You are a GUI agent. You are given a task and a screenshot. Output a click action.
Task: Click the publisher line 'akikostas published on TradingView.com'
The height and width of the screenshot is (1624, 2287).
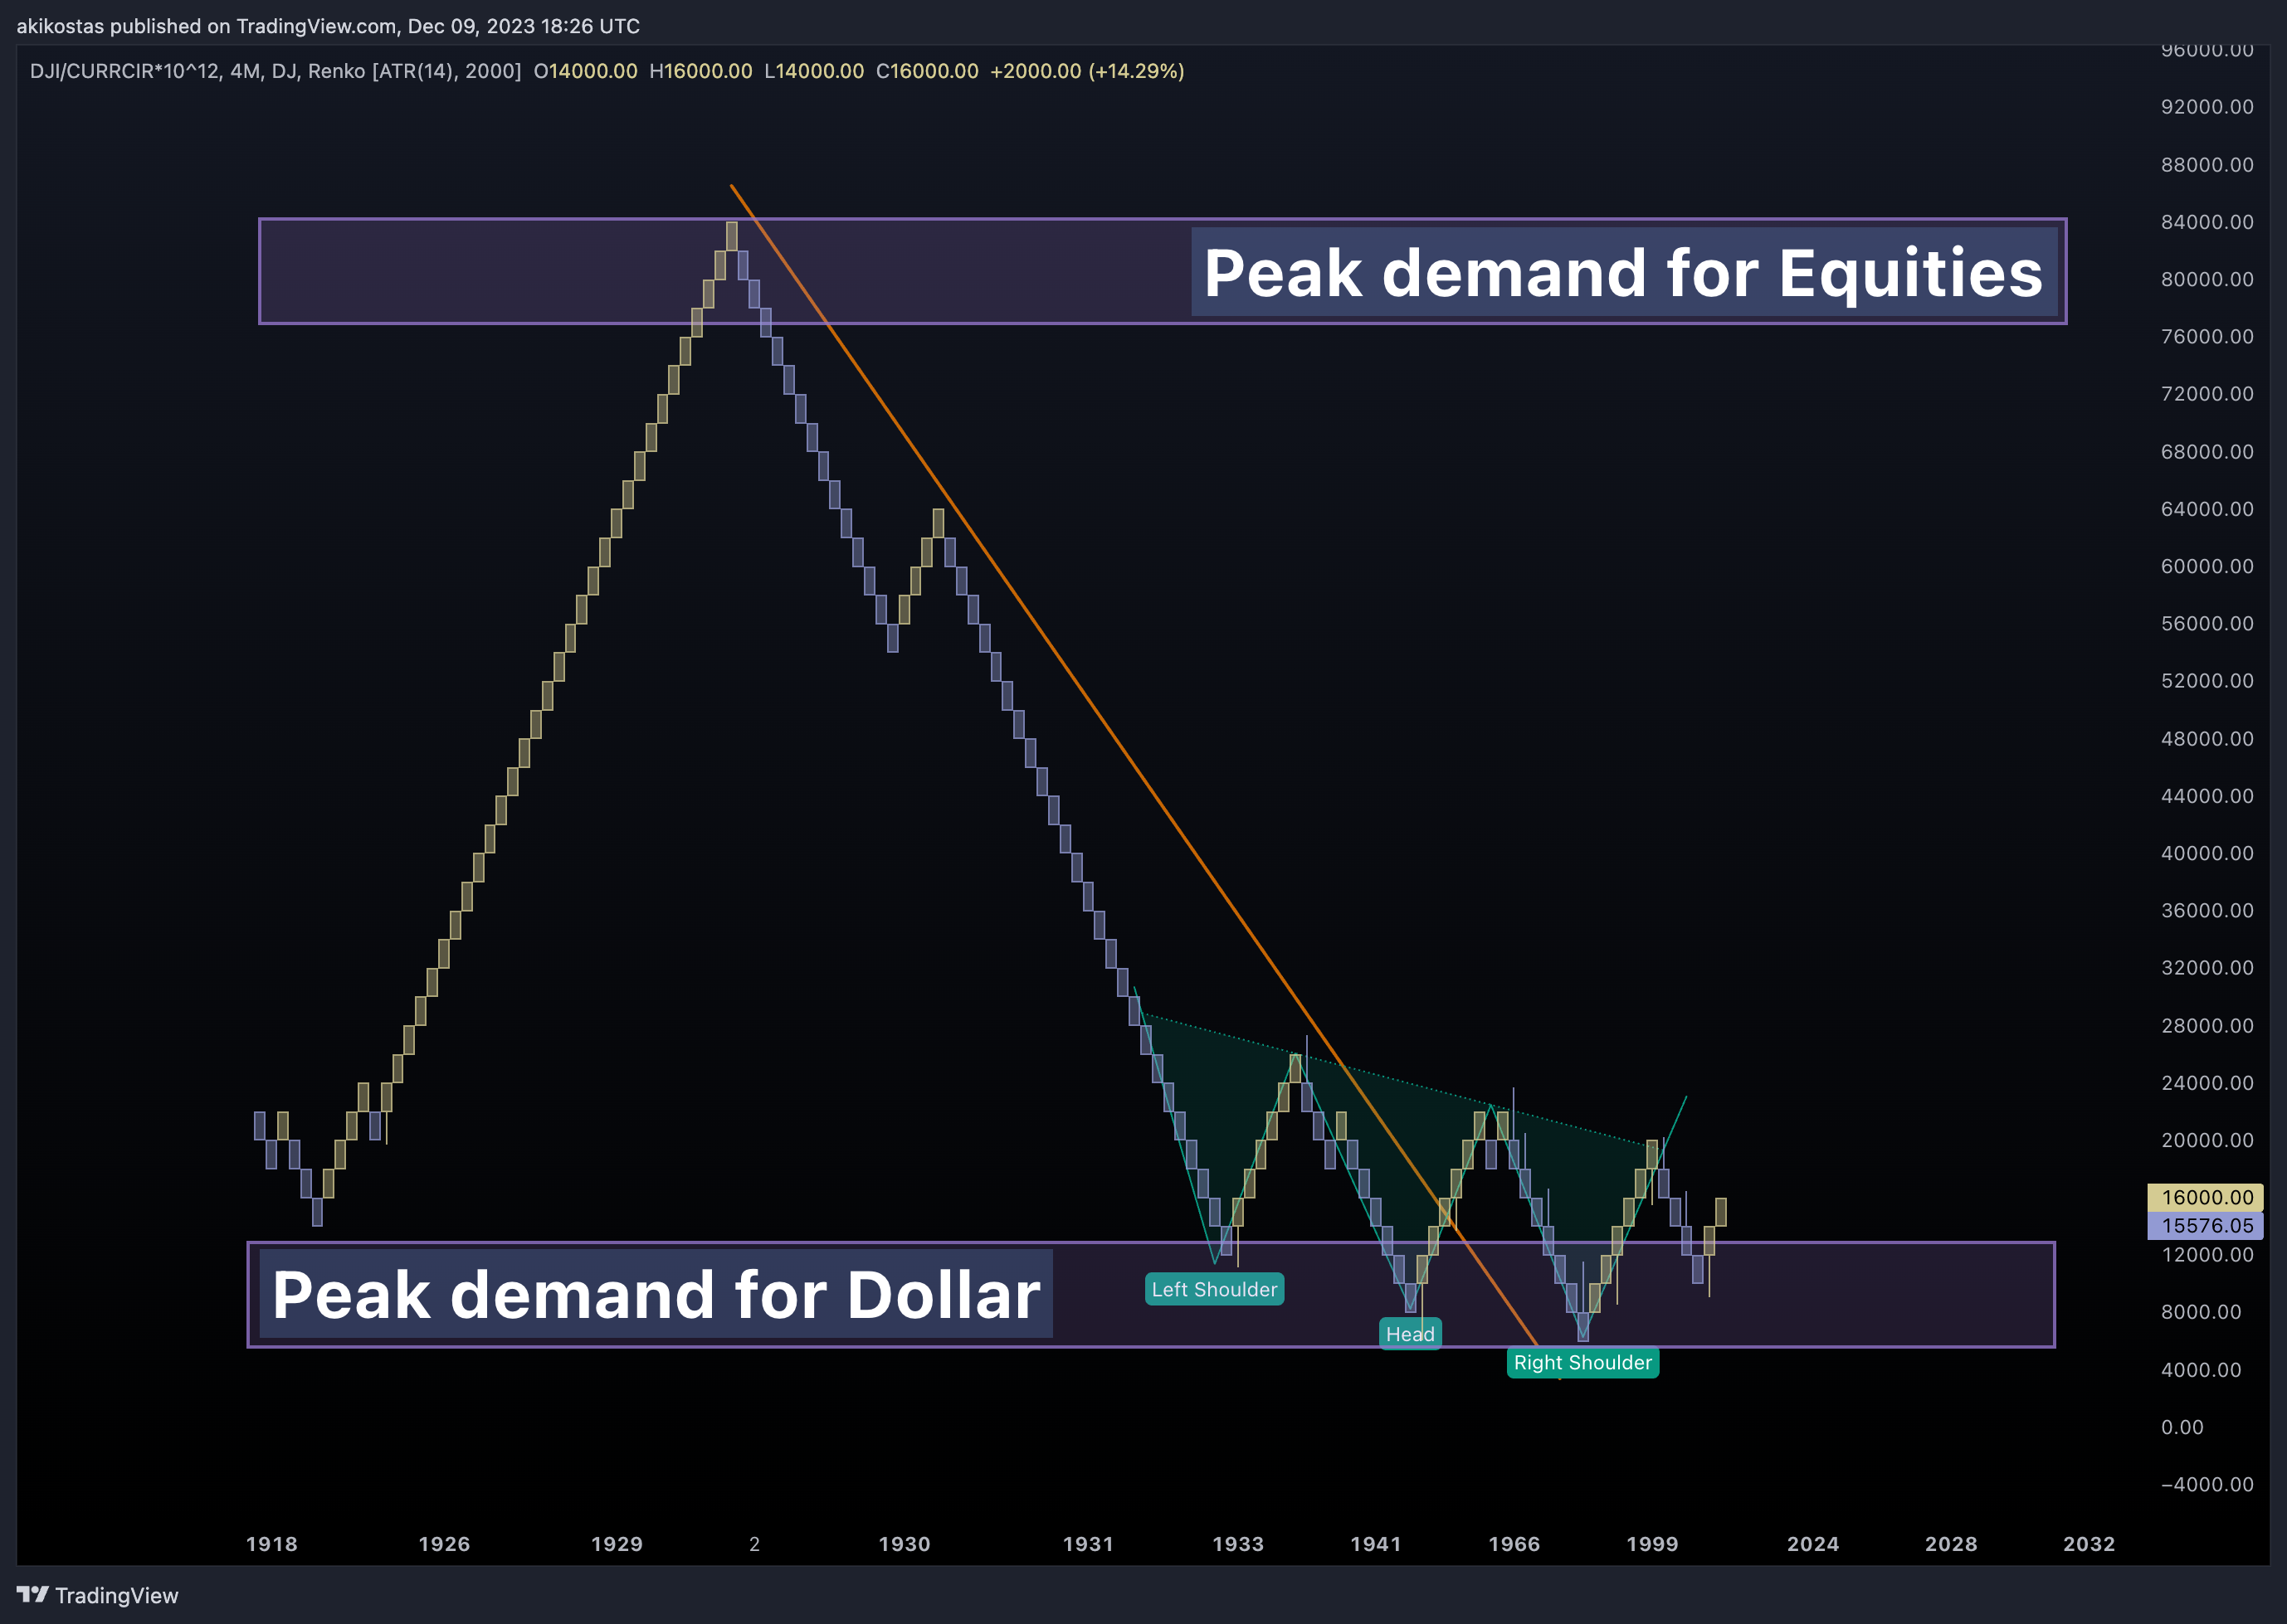click(206, 26)
